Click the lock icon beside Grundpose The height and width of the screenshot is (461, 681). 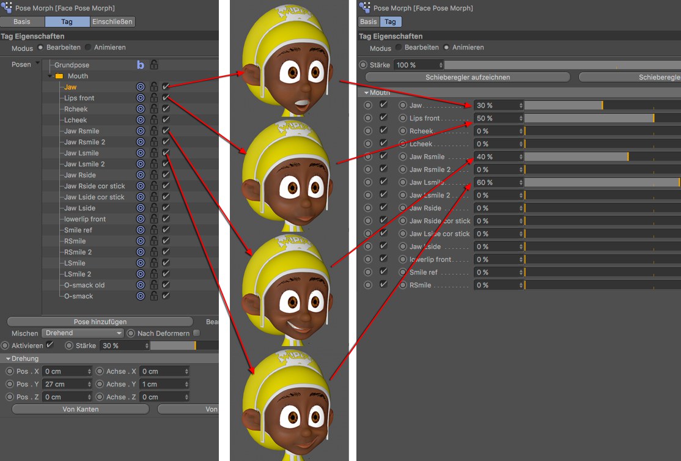point(154,65)
